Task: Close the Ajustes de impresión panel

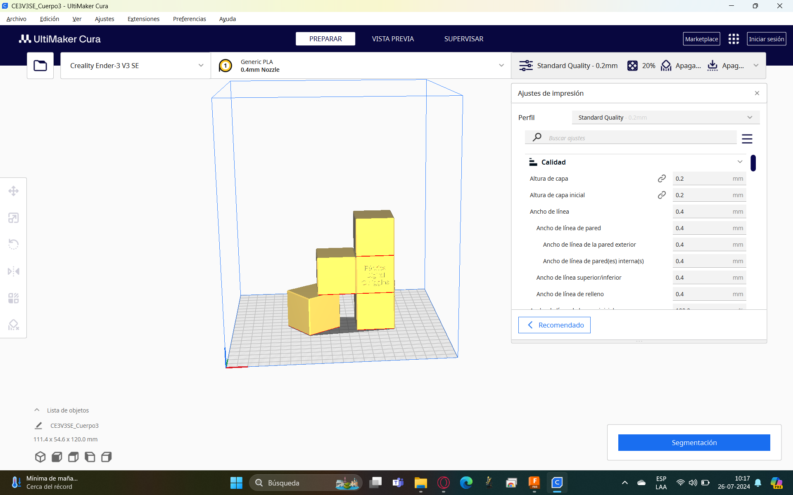Action: [757, 93]
